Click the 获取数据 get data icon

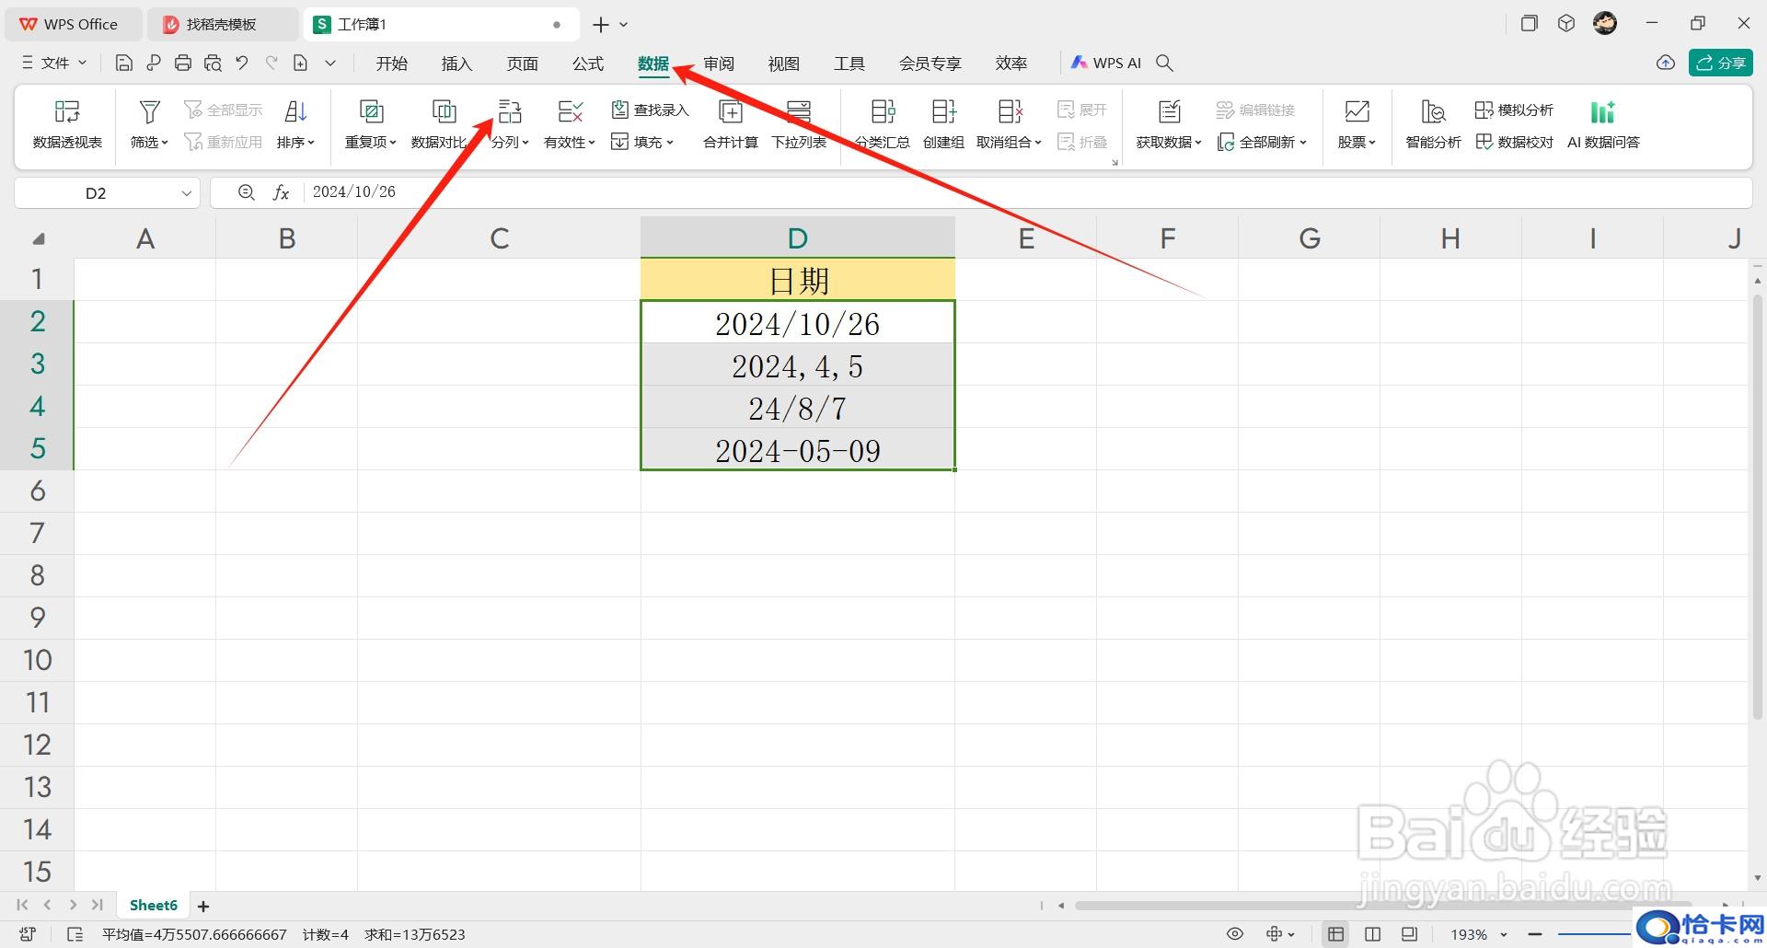point(1169,111)
